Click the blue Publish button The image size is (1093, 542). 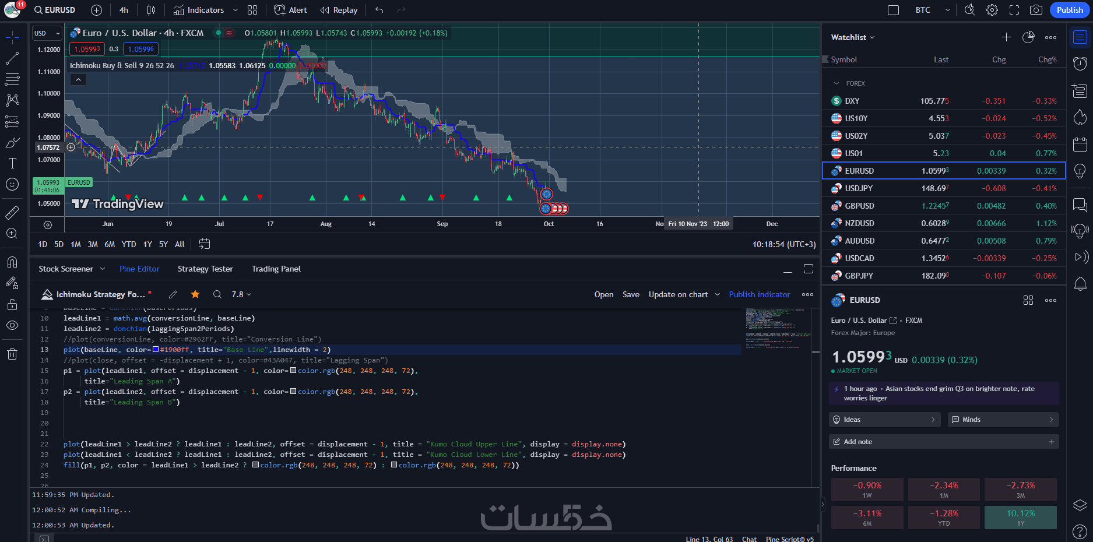[x=1070, y=10]
